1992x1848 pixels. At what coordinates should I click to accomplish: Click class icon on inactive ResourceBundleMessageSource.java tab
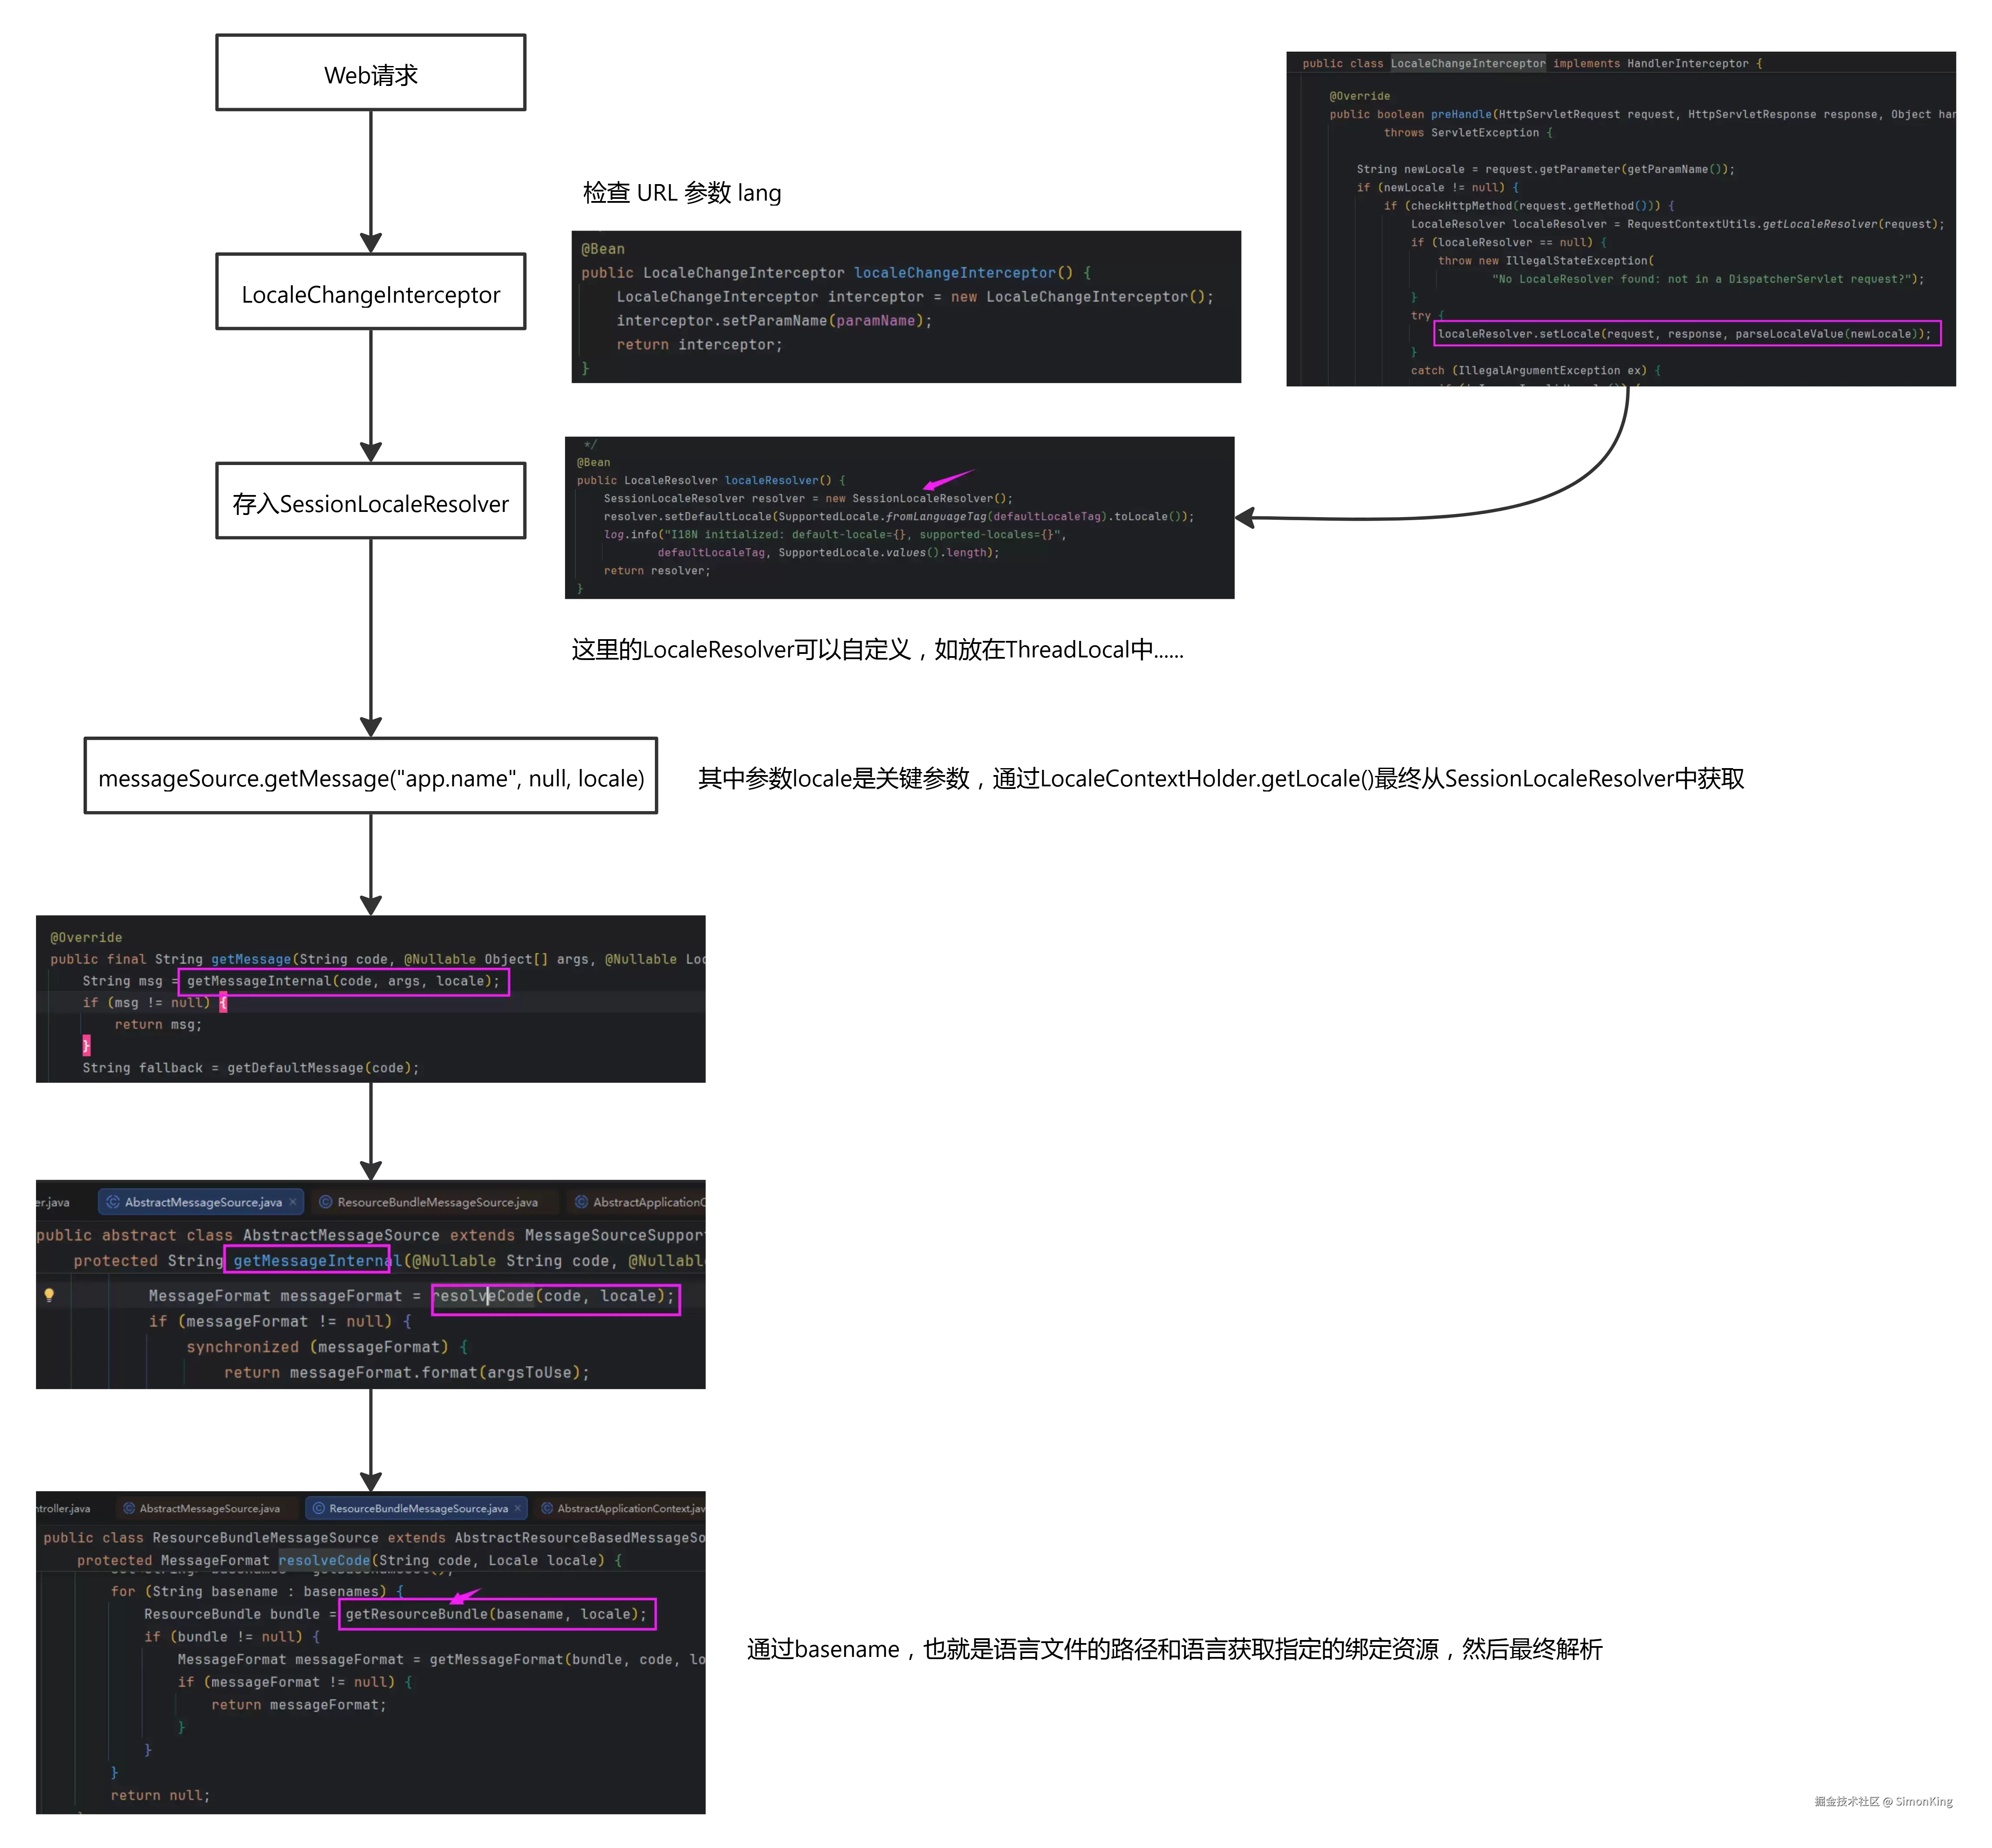[326, 1202]
